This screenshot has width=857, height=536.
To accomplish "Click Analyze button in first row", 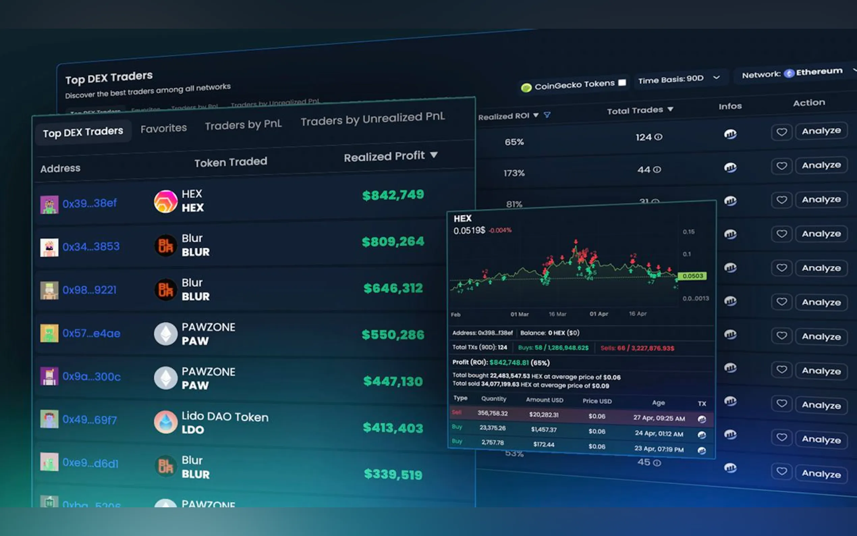I will tap(821, 131).
